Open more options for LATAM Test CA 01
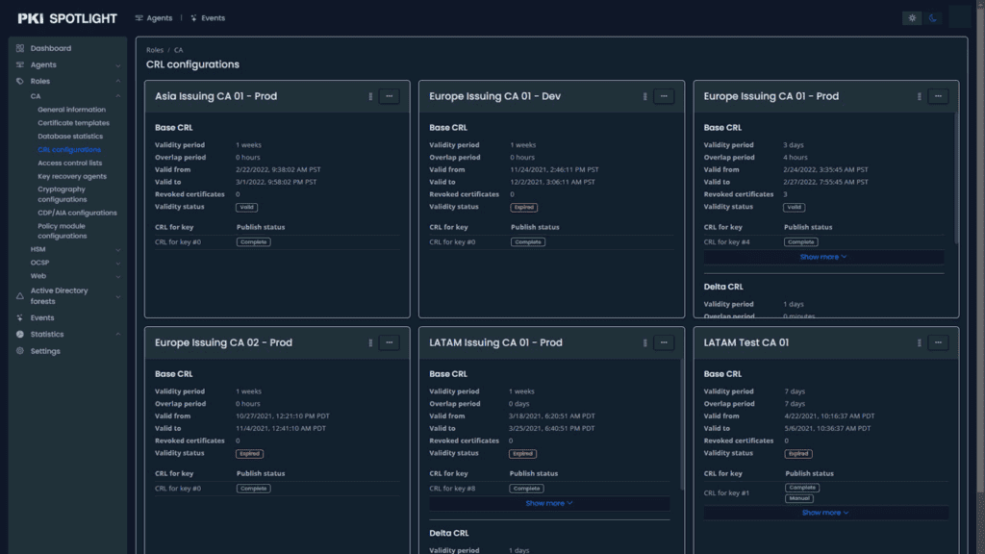985x554 pixels. pyautogui.click(x=939, y=343)
